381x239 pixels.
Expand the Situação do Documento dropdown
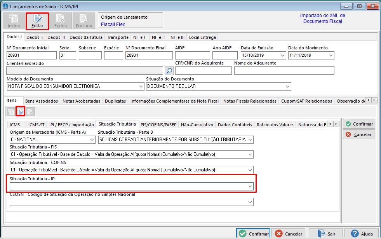pos(288,87)
